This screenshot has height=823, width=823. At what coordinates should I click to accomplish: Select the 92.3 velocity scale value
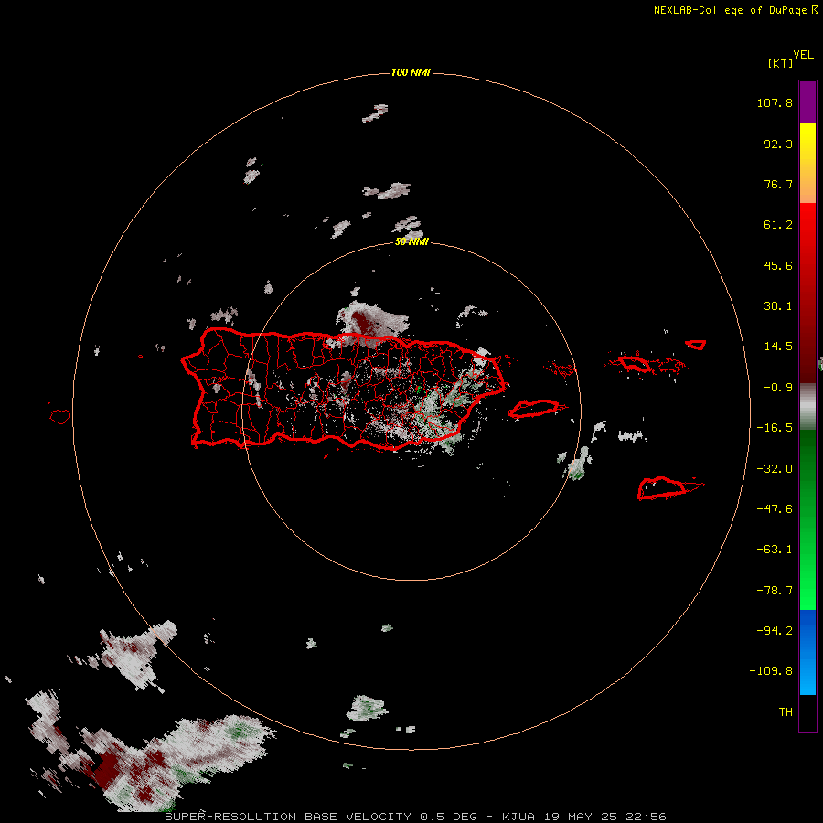[x=778, y=144]
